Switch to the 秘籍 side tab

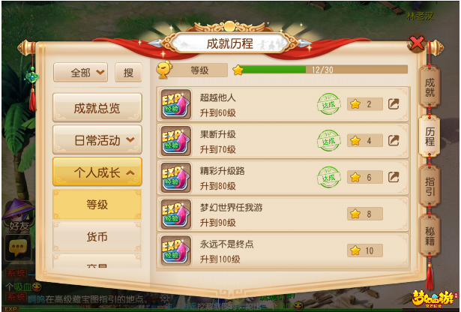(x=430, y=235)
